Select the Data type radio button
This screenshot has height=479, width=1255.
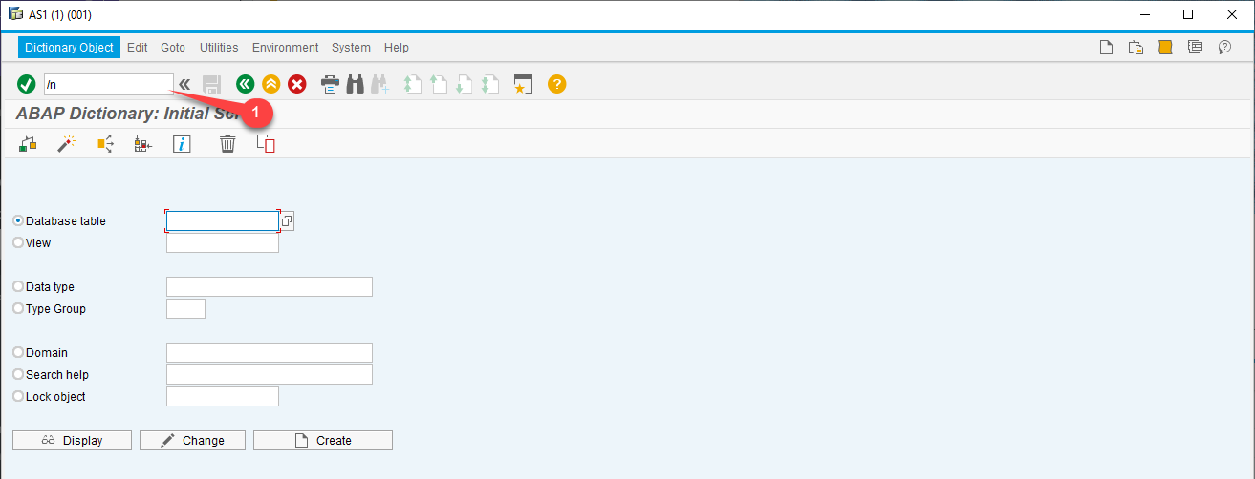click(x=18, y=287)
